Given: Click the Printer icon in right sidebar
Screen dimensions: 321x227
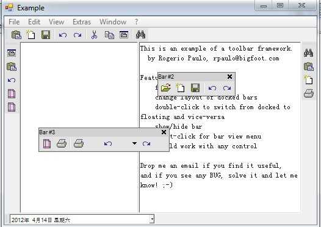Looking at the screenshot, I should [309, 93].
